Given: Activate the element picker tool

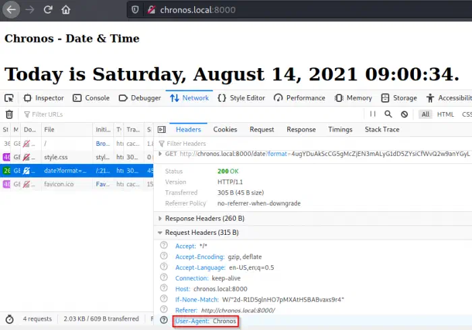Looking at the screenshot, I should click(9, 98).
